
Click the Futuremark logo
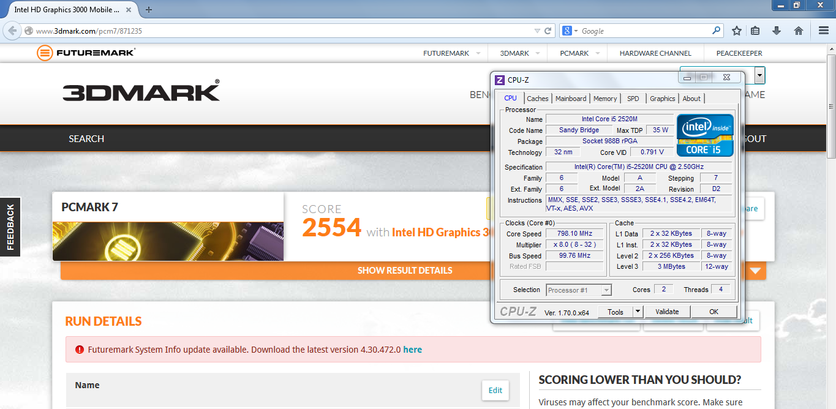[x=86, y=53]
